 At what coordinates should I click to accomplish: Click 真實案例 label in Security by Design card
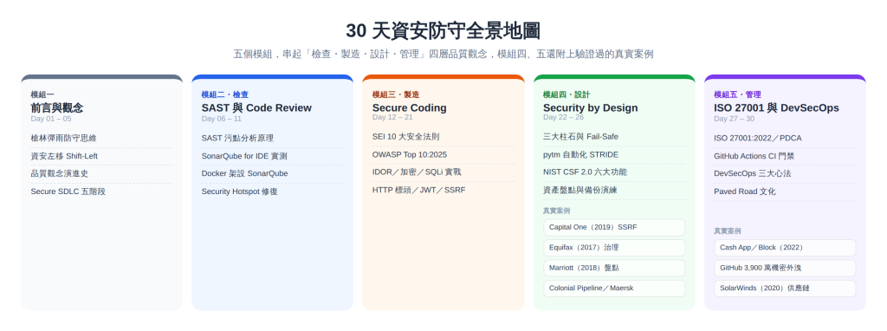556,211
